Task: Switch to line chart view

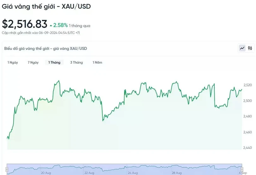Action: pos(242,48)
